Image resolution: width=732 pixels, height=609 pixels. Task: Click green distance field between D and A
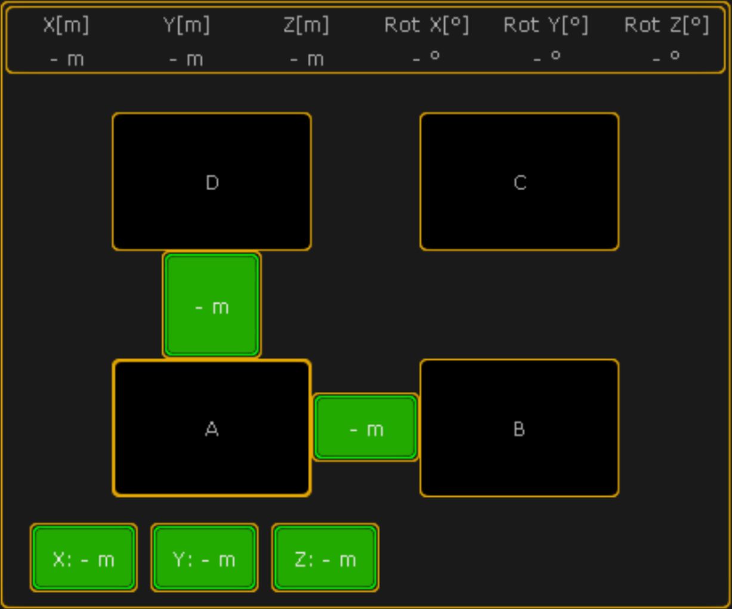212,305
